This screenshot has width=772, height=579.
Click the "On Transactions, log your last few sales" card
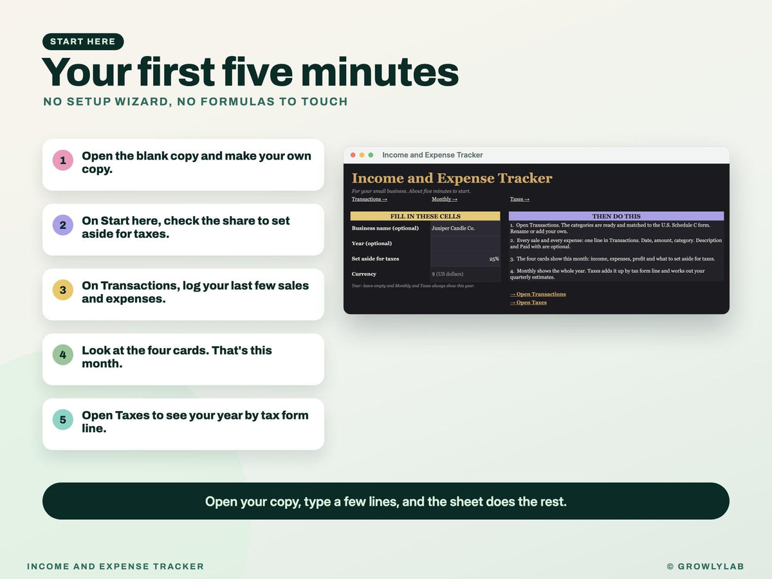click(x=183, y=294)
